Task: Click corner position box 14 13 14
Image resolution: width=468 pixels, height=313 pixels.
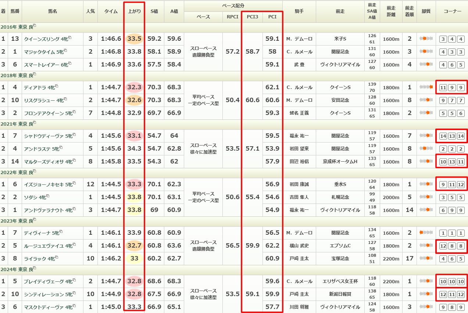Action: (x=452, y=136)
